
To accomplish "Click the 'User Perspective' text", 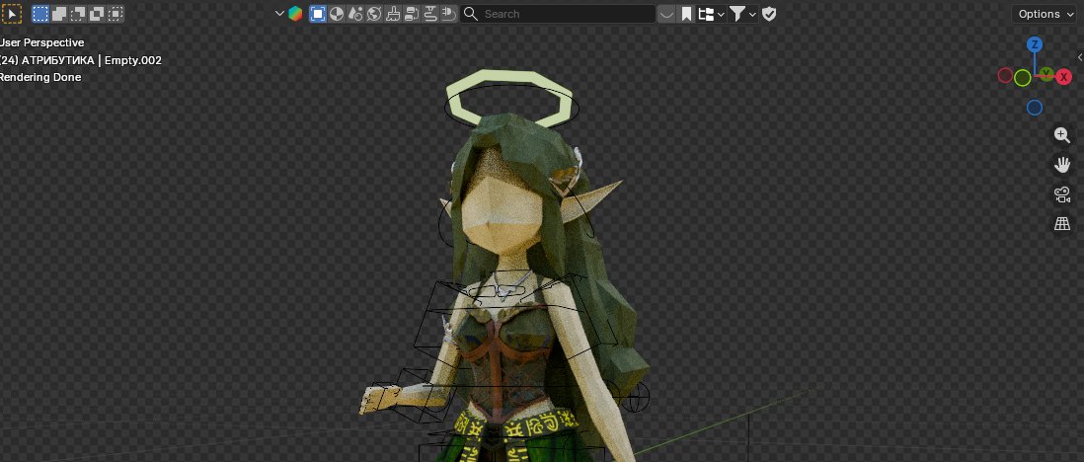I will click(40, 42).
